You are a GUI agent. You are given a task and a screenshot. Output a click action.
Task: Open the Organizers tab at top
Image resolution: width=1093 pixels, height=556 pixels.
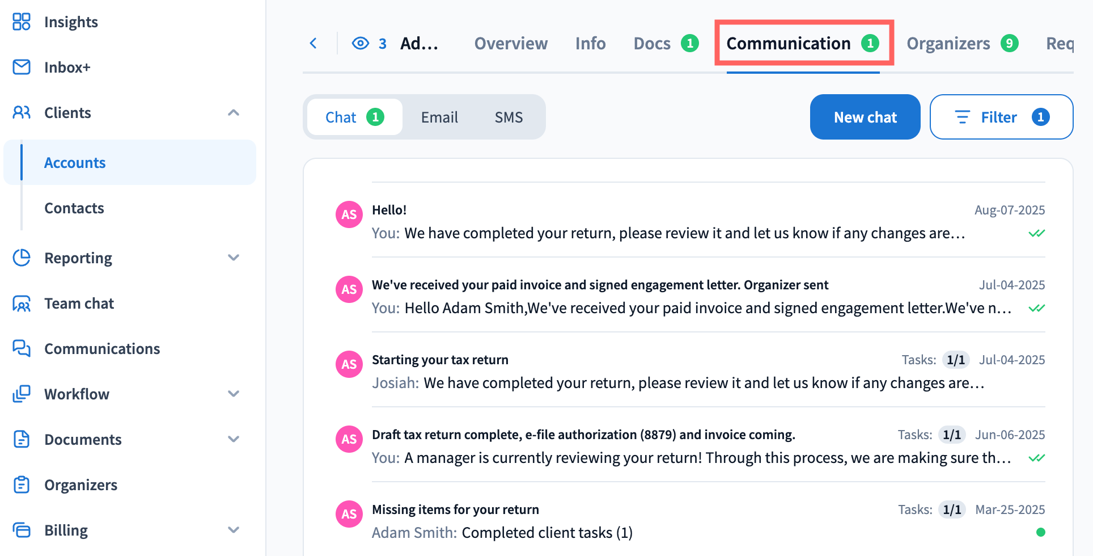(x=962, y=43)
